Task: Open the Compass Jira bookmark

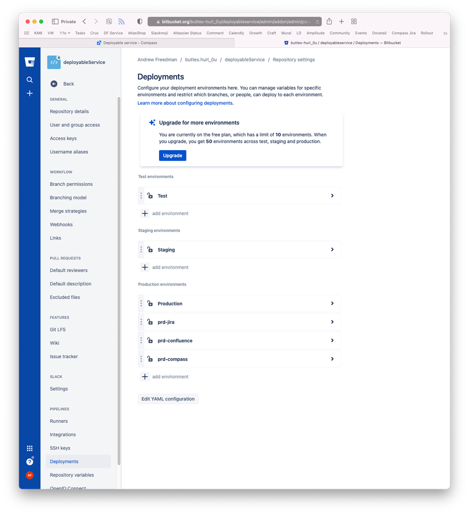Action: coord(404,33)
